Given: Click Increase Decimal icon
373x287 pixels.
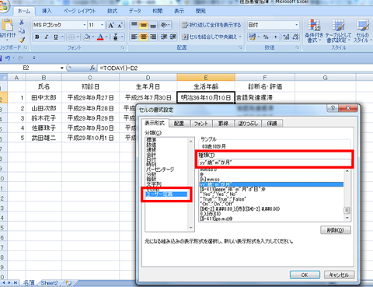Looking at the screenshot, I should (286, 37).
